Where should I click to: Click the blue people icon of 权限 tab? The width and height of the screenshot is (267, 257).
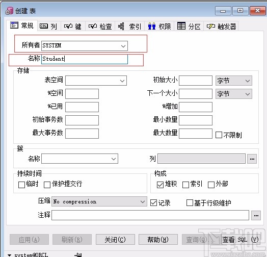tap(151, 26)
